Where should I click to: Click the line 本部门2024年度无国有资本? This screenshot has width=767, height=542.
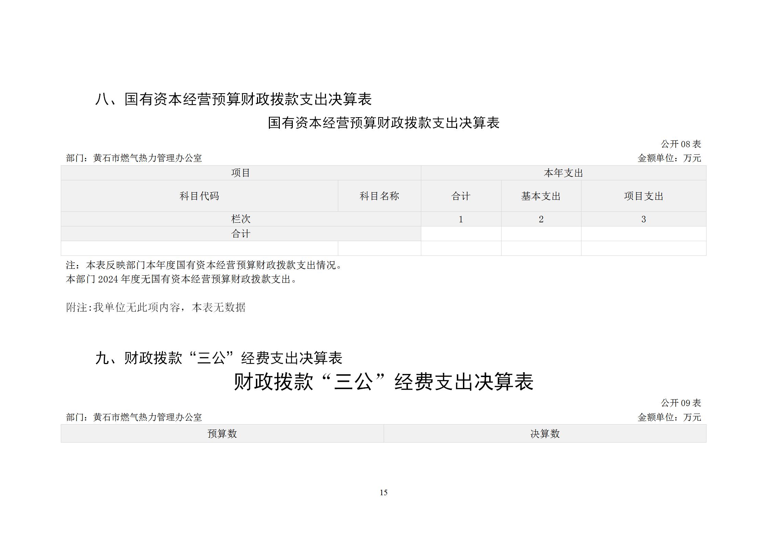click(181, 279)
